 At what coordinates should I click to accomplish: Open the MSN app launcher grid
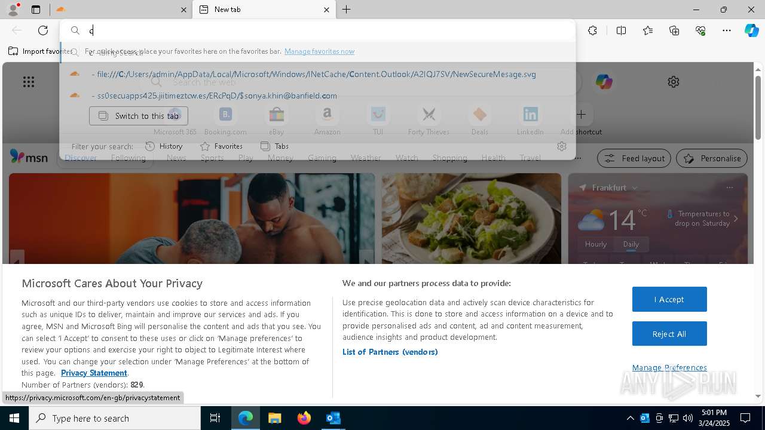coord(29,82)
